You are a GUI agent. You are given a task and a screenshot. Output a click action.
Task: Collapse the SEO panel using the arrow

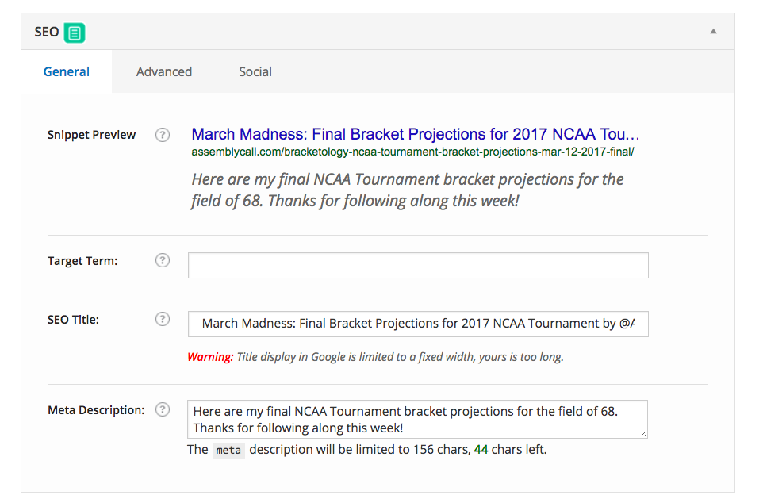[713, 32]
